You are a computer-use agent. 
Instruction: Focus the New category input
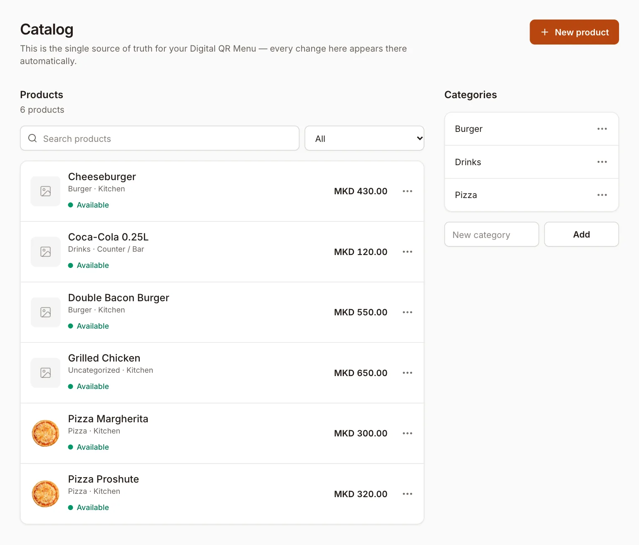(492, 234)
